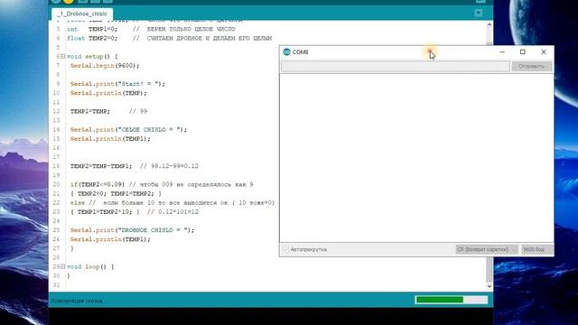Click the Serial.print("CELOE CHISLO = ") line

coord(128,130)
